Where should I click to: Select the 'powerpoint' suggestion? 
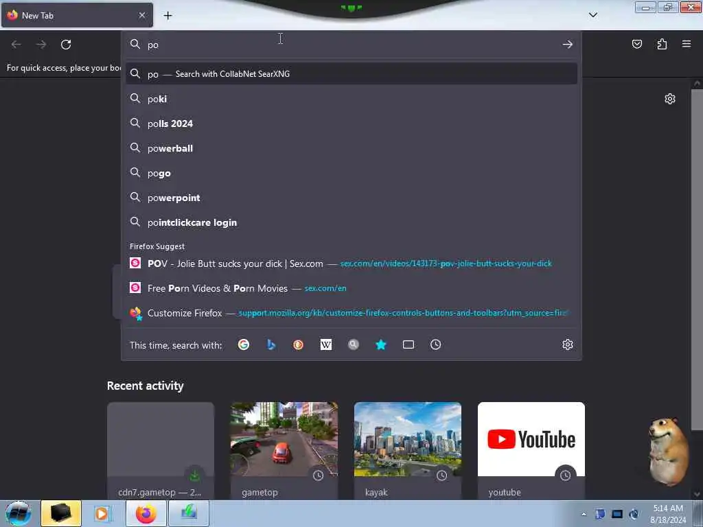pos(351,198)
